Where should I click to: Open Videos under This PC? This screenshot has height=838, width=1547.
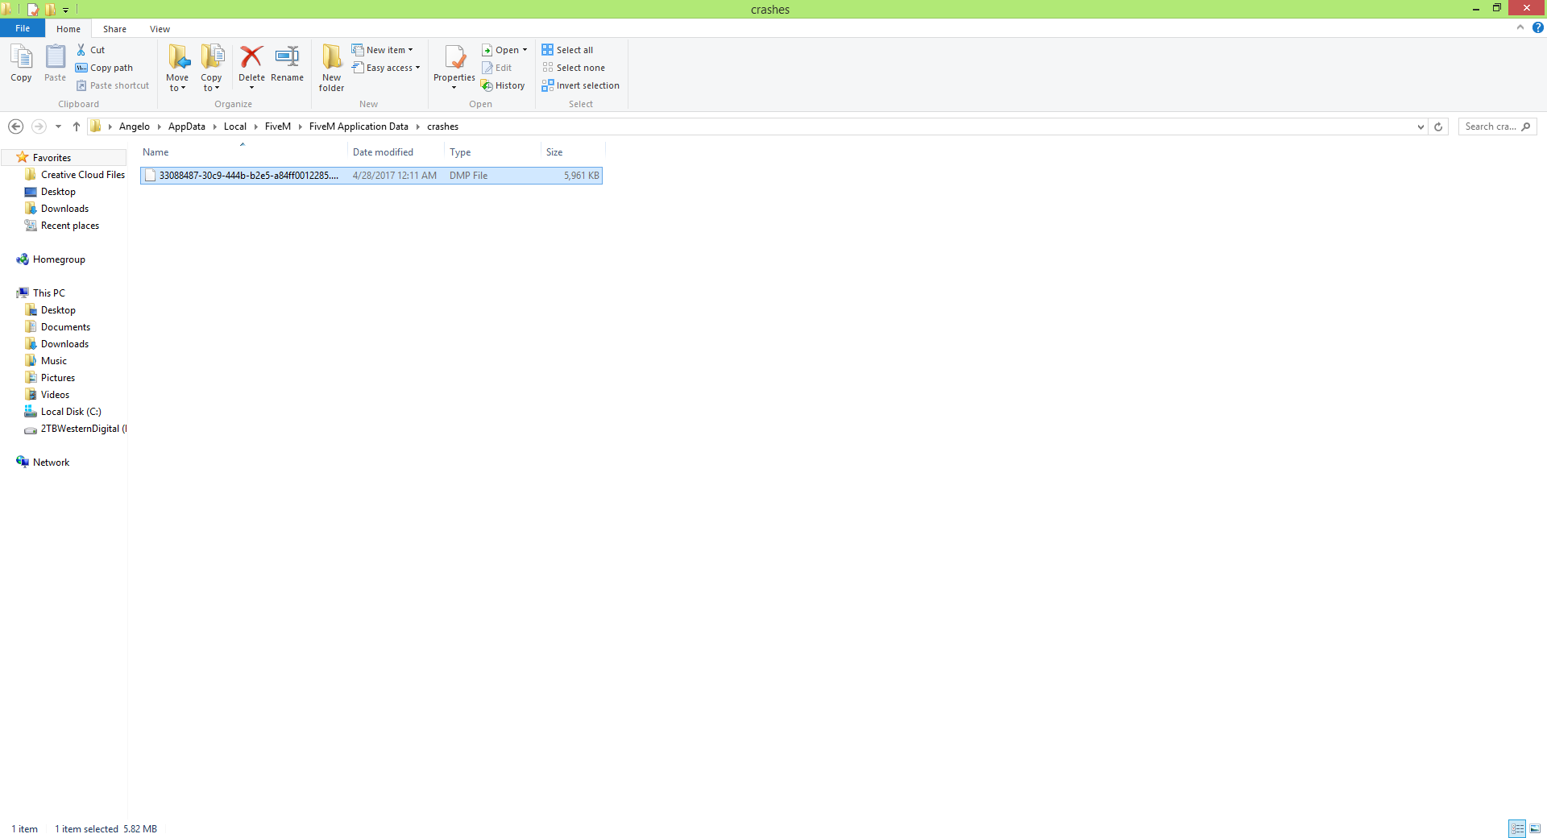tap(48, 395)
